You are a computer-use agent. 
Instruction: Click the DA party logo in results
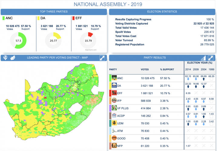tap(114, 85)
